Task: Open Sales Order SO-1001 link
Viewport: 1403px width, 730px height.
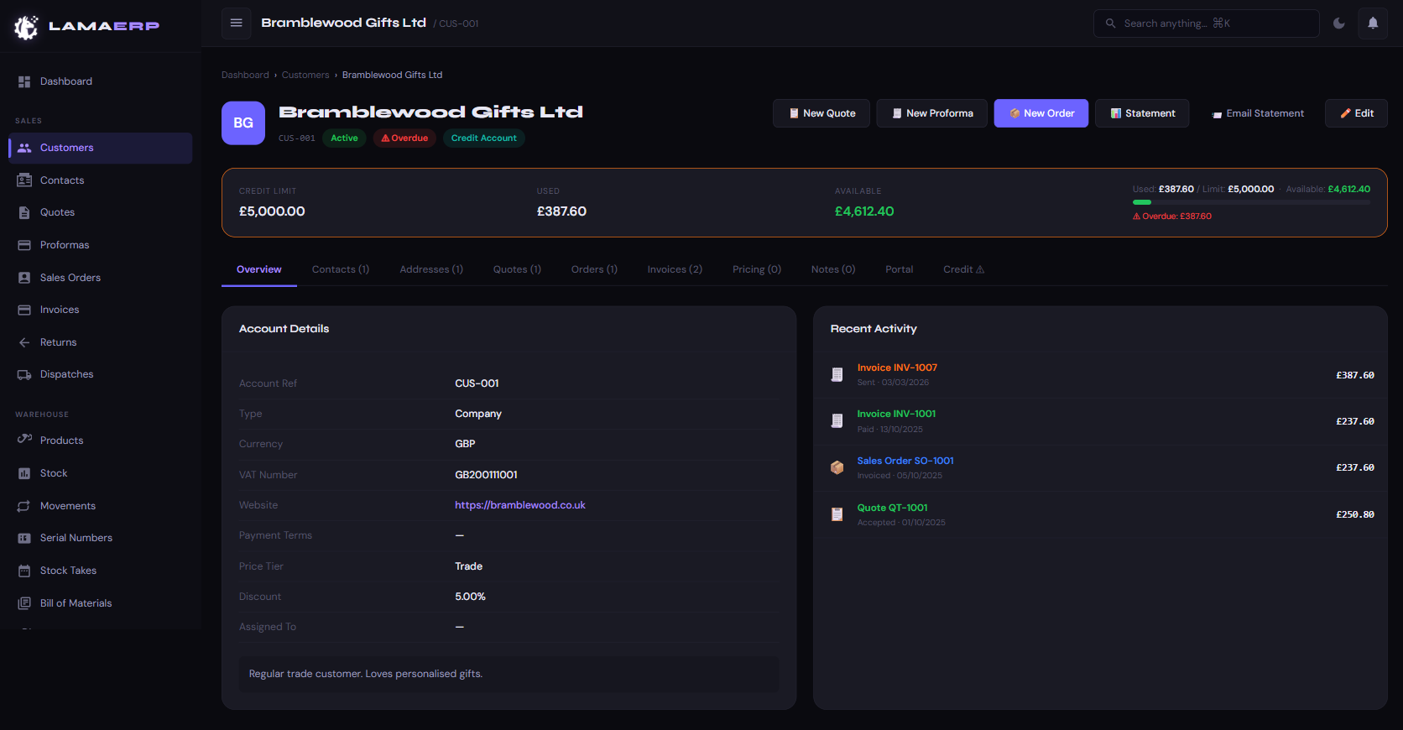Action: (x=905, y=461)
